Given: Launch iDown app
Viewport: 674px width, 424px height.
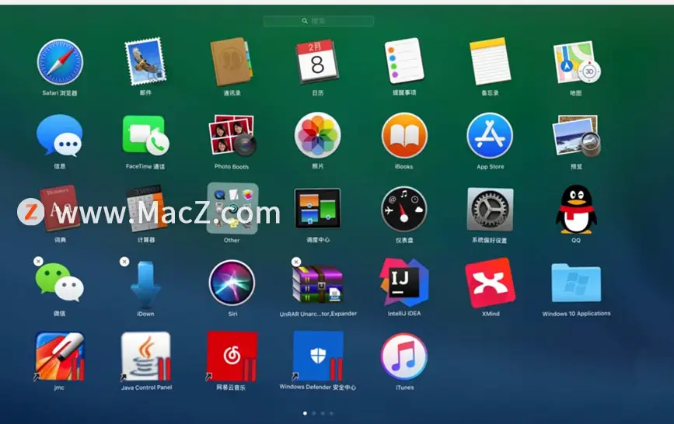Looking at the screenshot, I should pyautogui.click(x=145, y=284).
